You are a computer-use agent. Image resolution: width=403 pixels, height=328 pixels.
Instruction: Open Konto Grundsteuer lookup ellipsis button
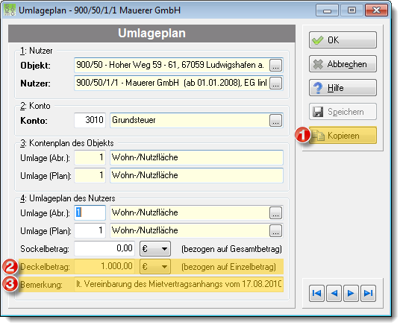(275, 120)
